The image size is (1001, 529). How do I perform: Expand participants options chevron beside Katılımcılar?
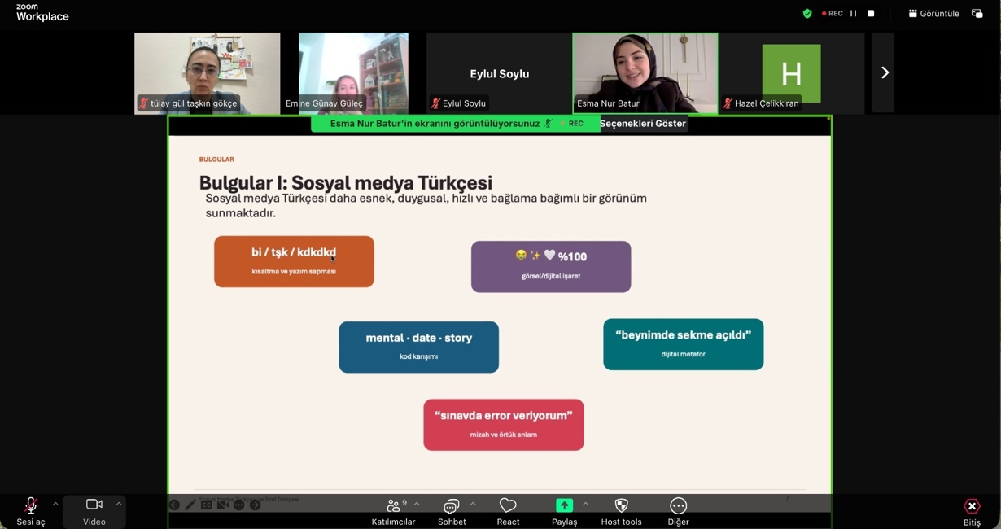[x=417, y=505]
